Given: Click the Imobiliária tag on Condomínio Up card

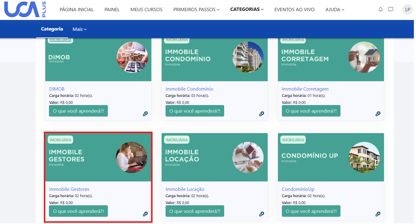Looking at the screenshot, I should point(293,140).
